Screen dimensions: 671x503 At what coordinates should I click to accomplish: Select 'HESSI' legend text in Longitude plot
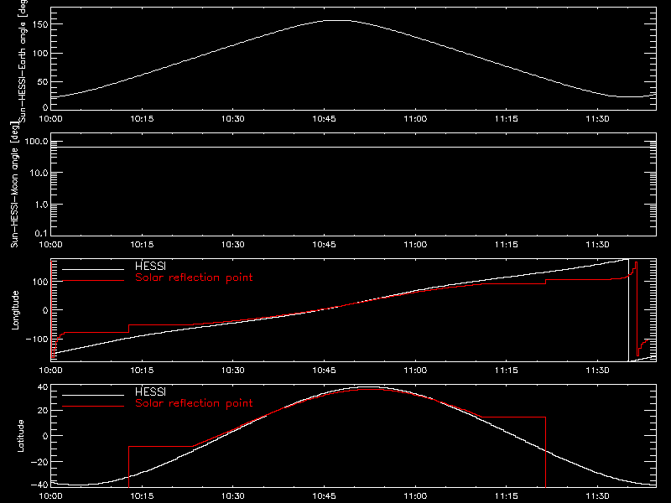151,266
